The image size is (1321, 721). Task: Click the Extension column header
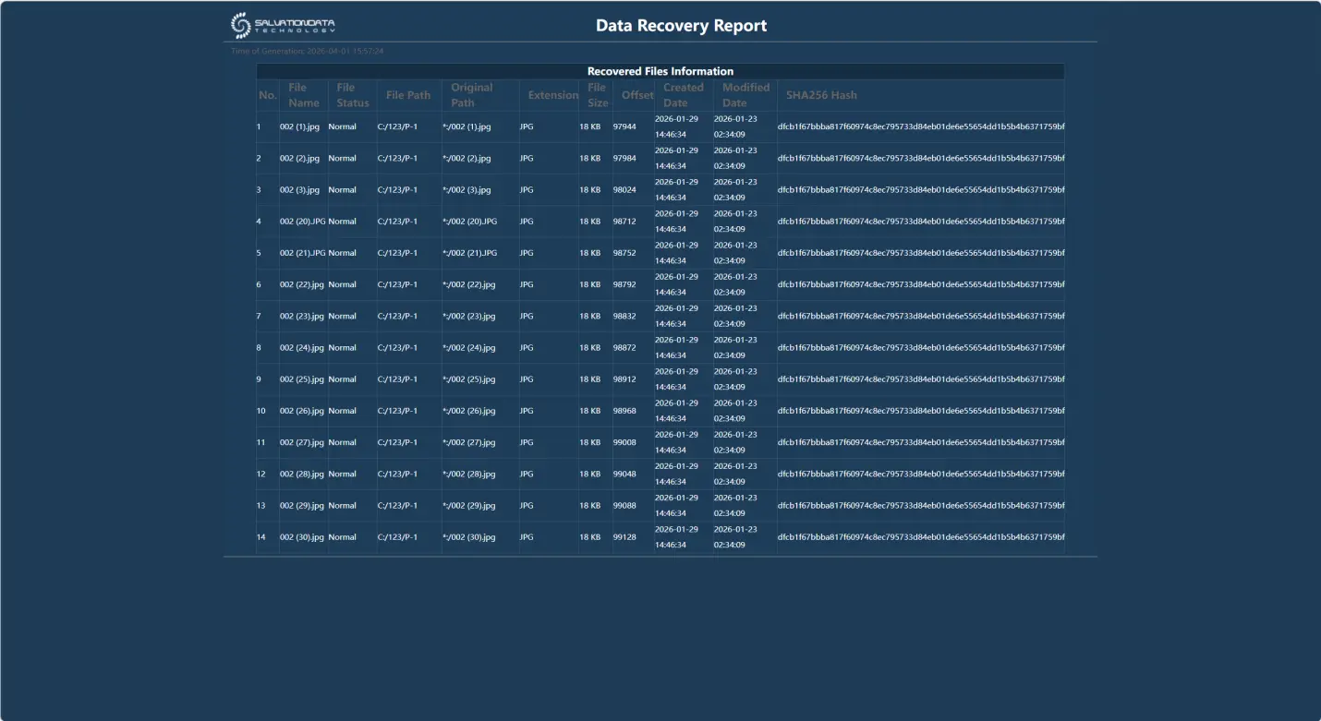click(x=553, y=95)
